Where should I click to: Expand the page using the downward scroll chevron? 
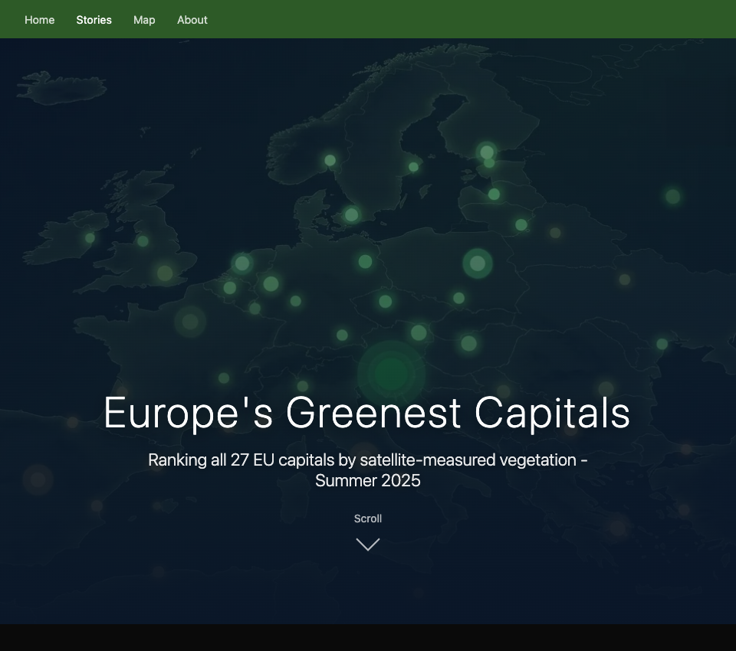tap(368, 544)
